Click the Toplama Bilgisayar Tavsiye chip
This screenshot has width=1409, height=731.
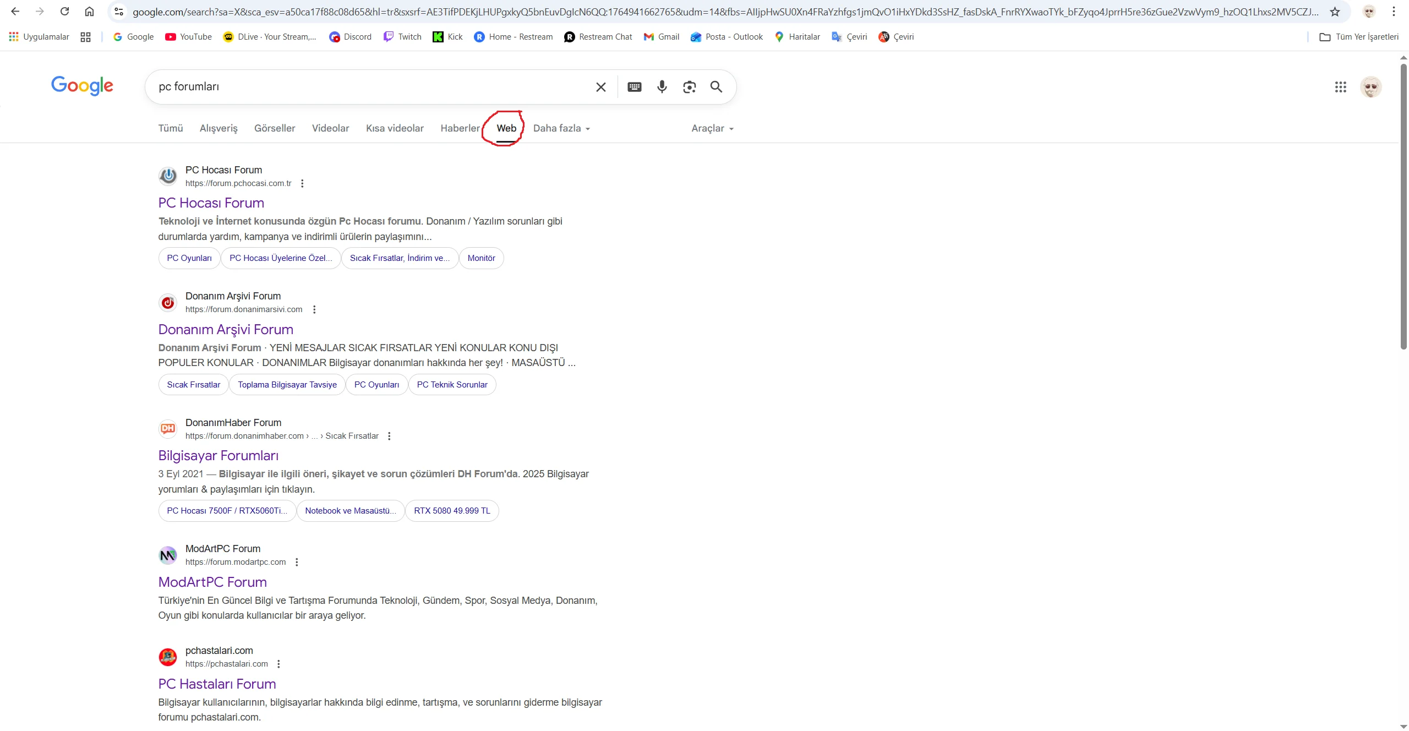point(287,385)
